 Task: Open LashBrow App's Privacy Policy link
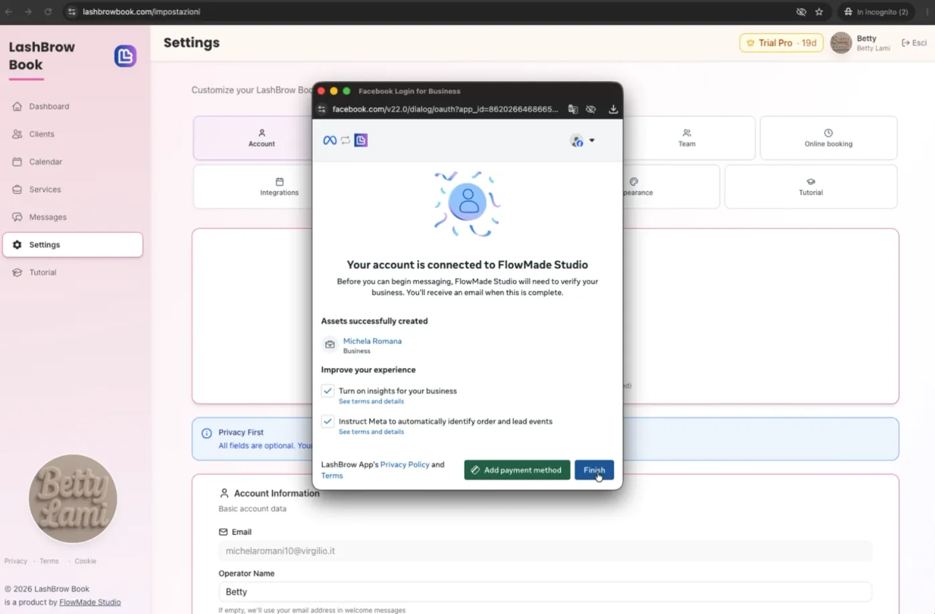click(405, 465)
